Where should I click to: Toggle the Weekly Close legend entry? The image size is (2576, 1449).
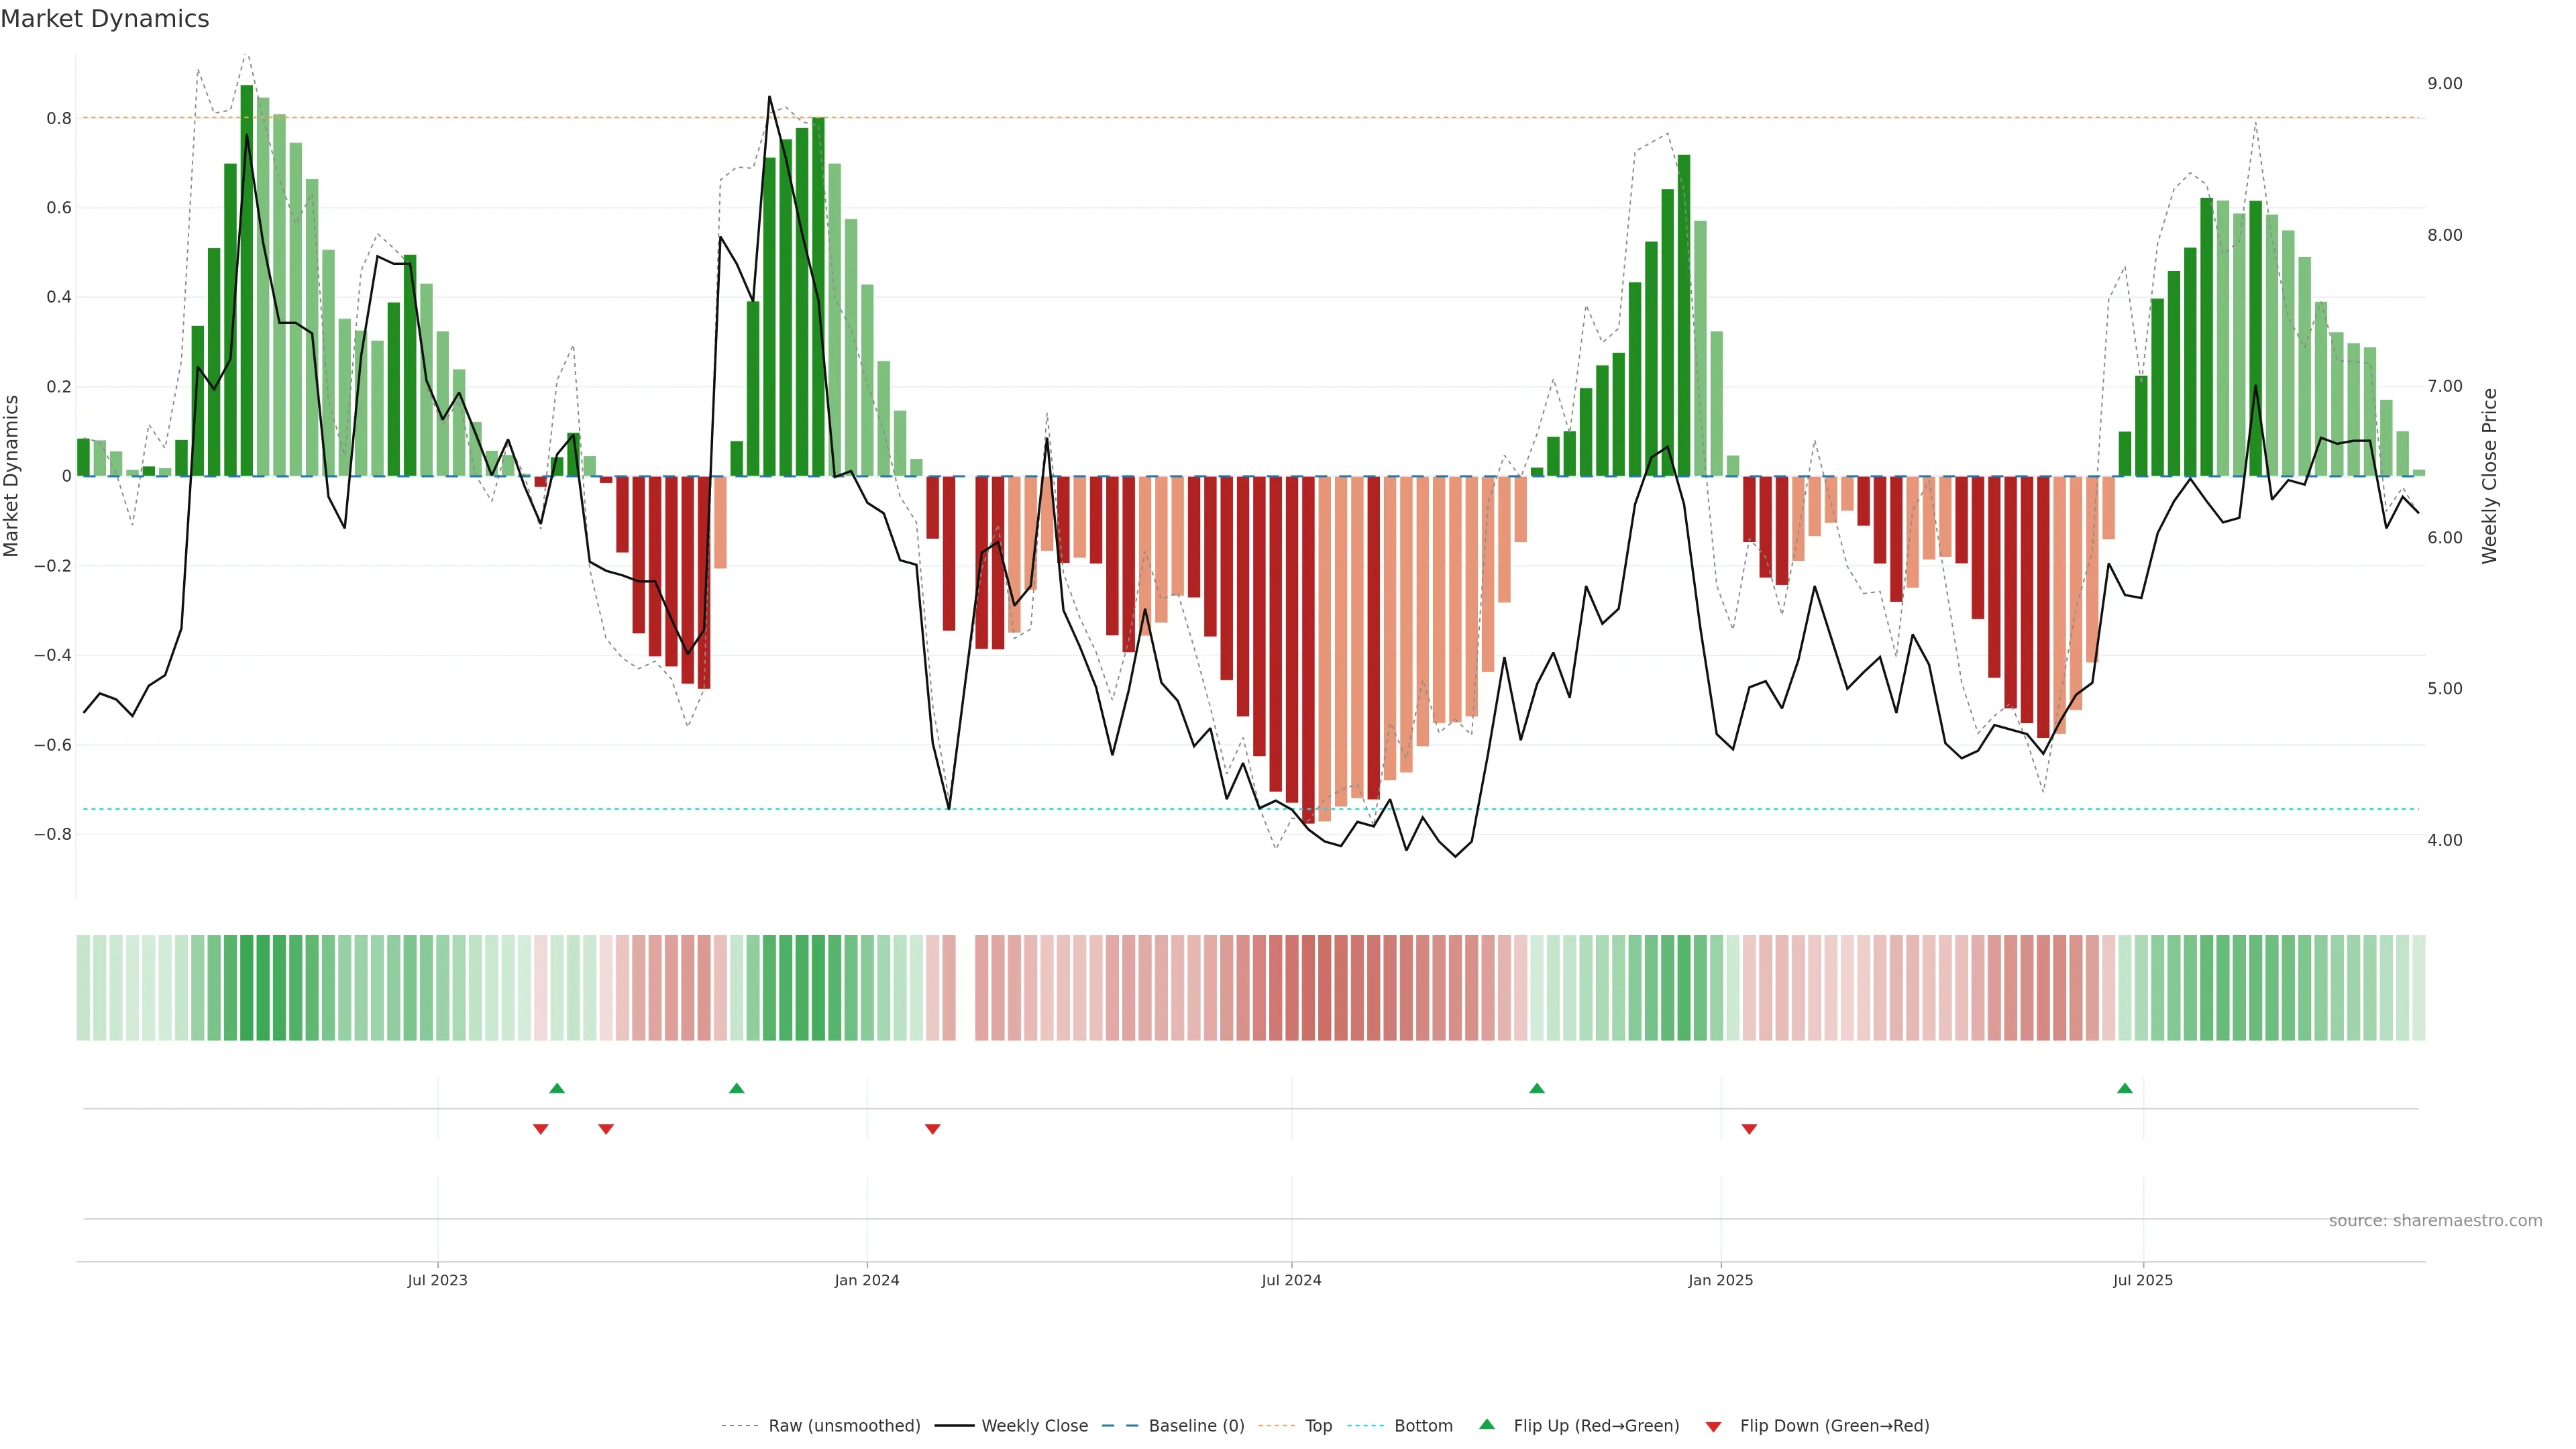click(1034, 1426)
